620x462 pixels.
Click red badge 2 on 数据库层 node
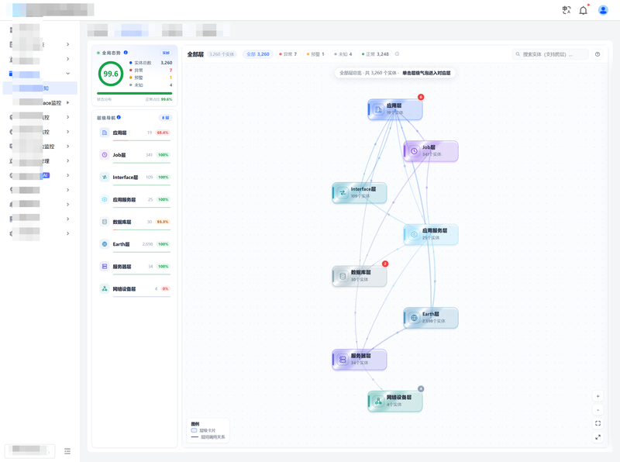tap(385, 264)
